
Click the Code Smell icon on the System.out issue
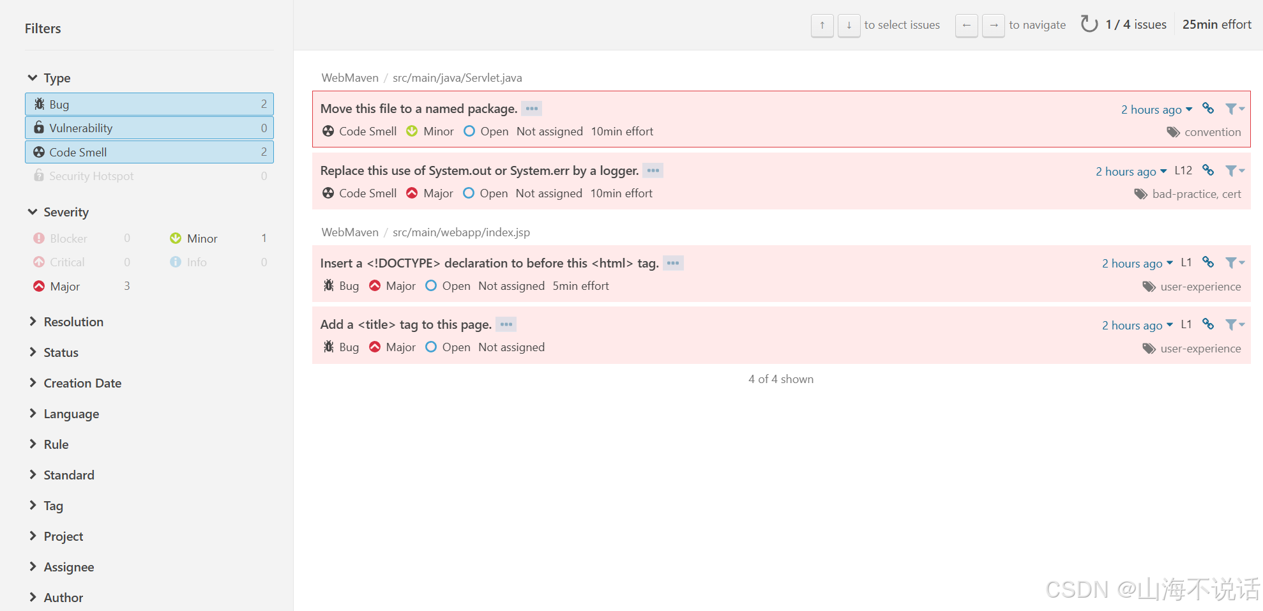tap(328, 193)
